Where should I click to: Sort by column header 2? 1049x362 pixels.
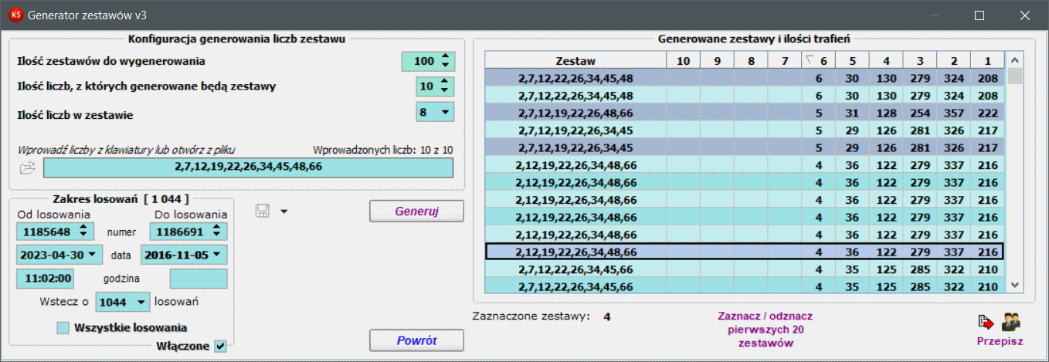tap(954, 60)
